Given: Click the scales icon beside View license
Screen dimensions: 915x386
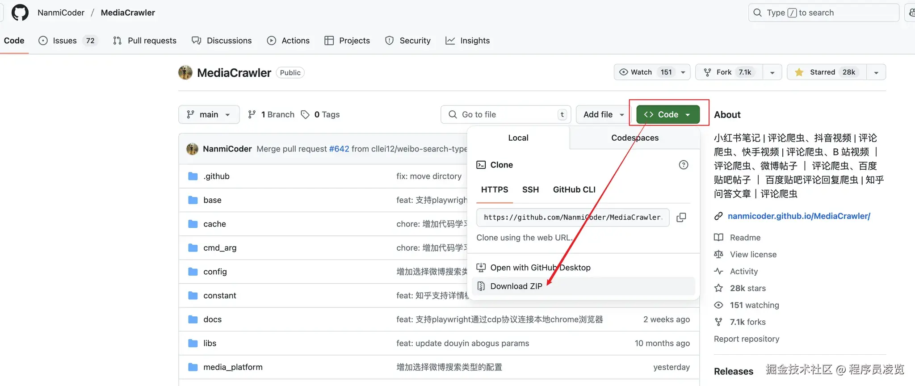Looking at the screenshot, I should 718,254.
